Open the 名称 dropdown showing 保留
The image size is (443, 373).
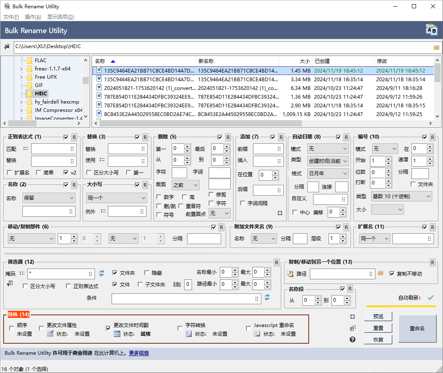click(x=49, y=198)
